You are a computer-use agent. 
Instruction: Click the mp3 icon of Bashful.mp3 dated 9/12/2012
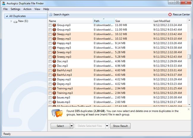[54, 70]
